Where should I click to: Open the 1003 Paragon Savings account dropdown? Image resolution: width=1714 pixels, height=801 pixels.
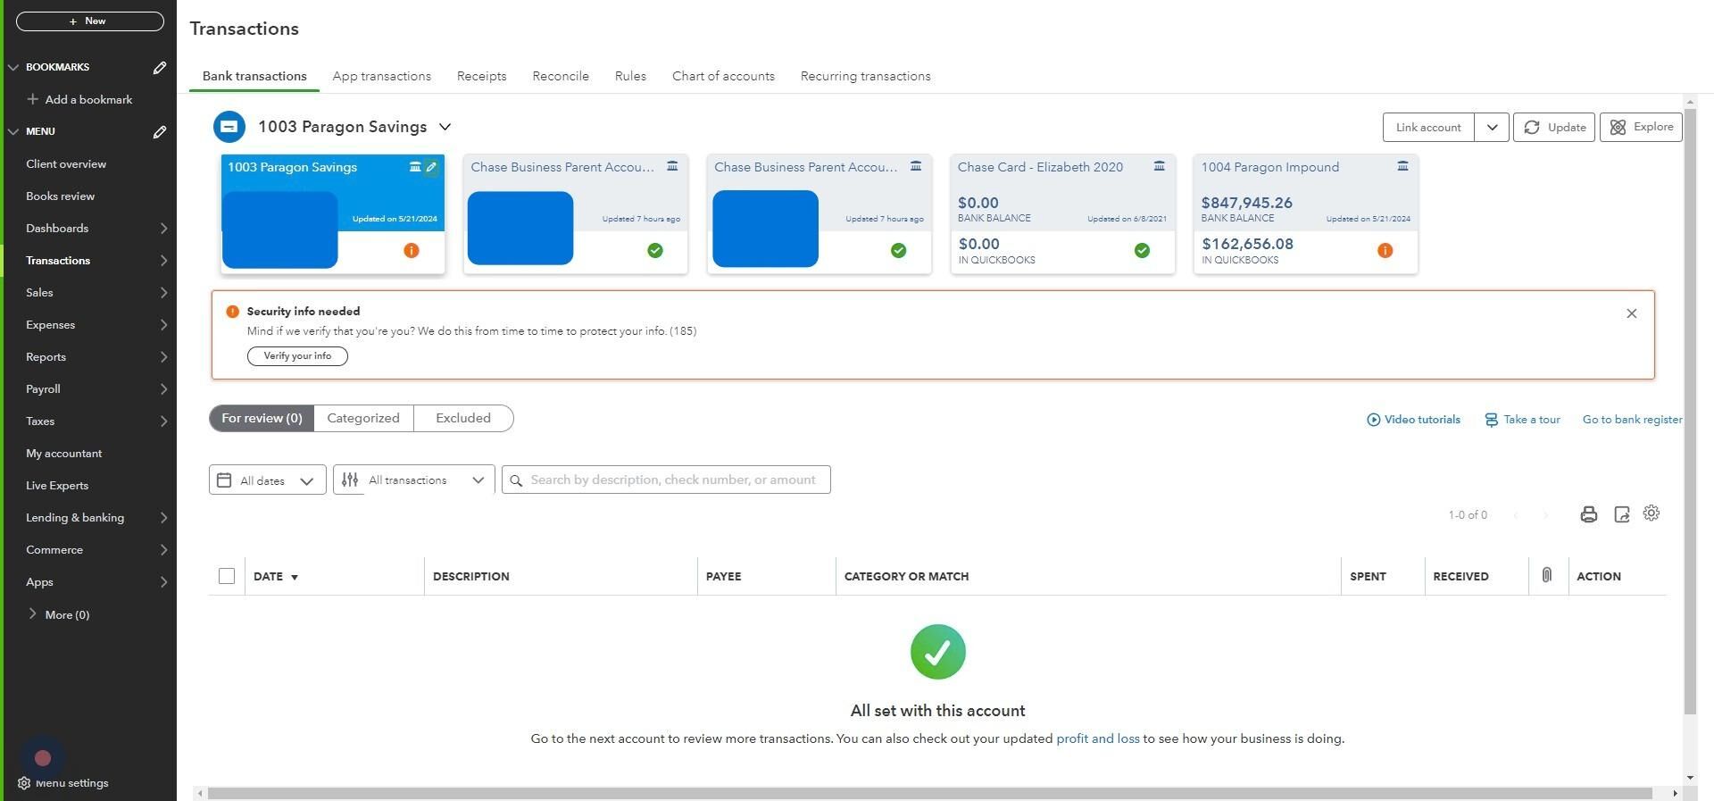tap(445, 127)
